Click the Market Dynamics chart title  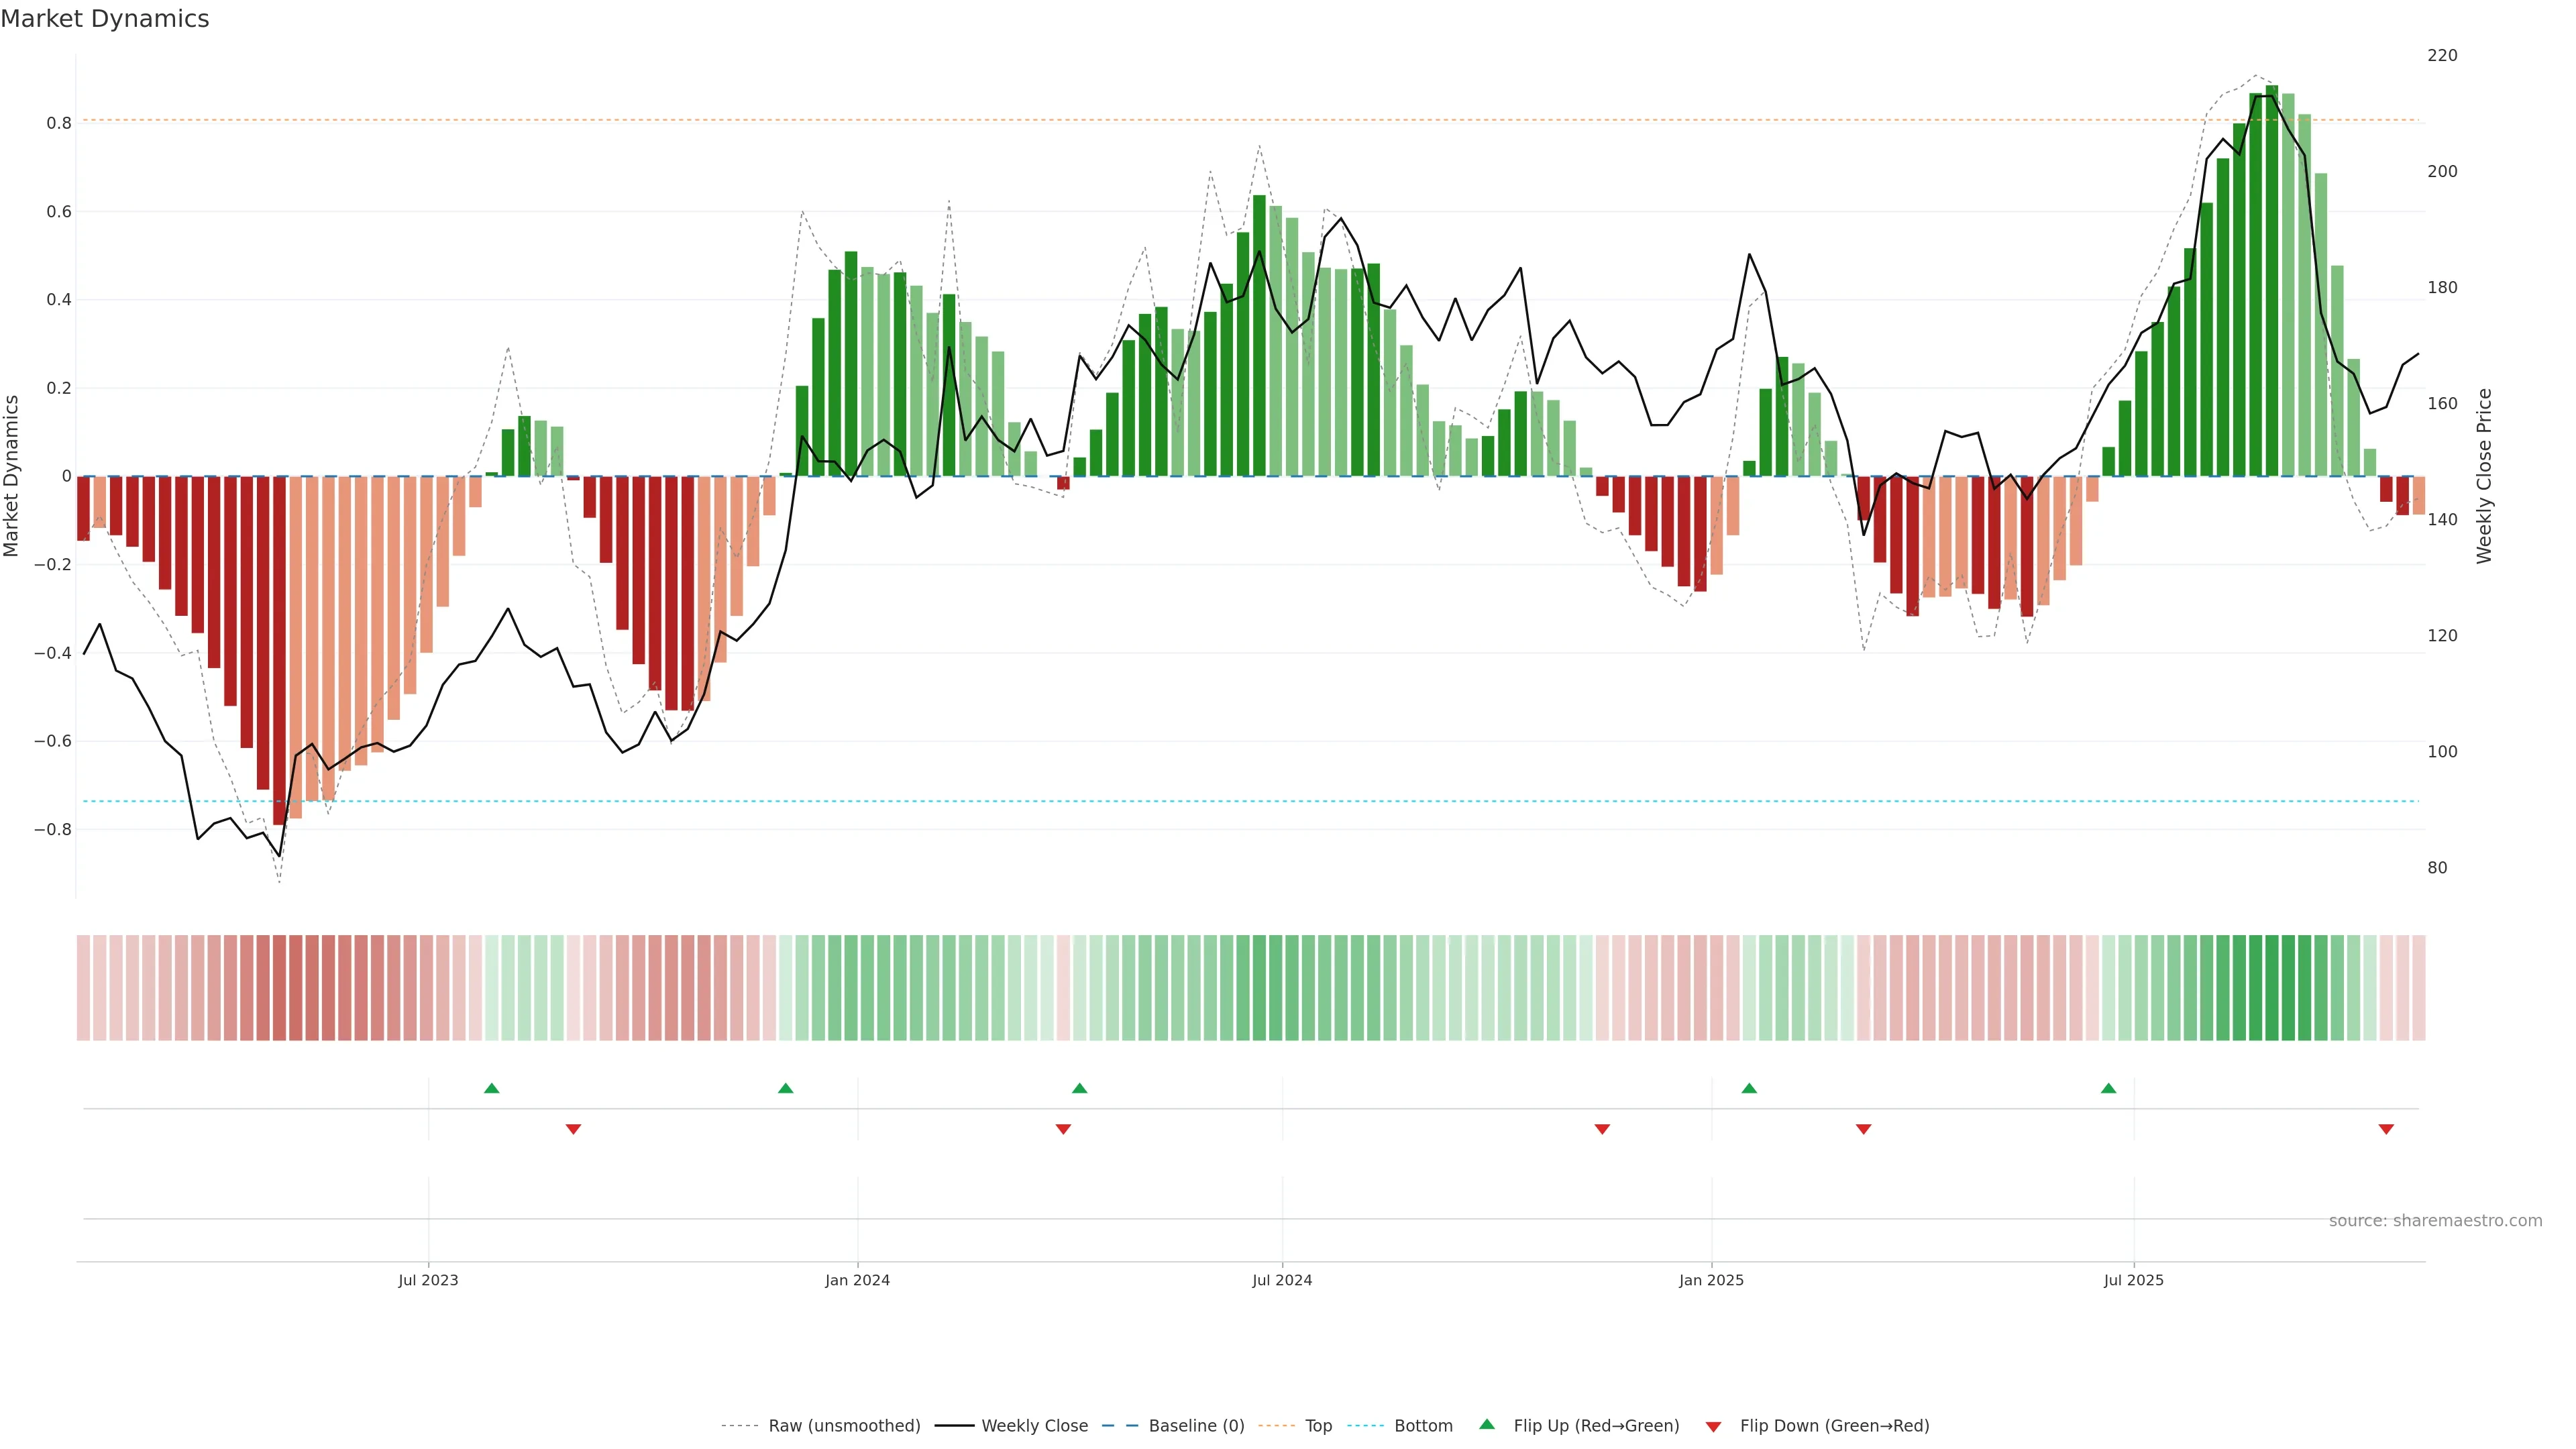pyautogui.click(x=105, y=19)
